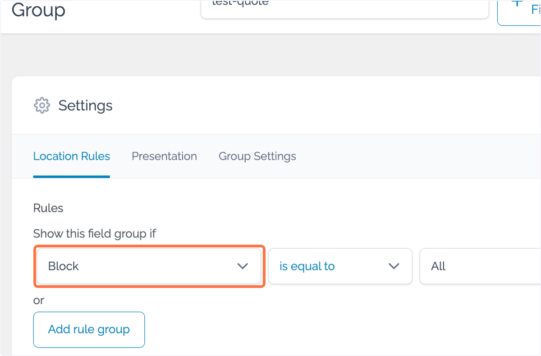This screenshot has height=356, width=541.
Task: Open the Block location type dropdown
Action: pyautogui.click(x=149, y=266)
